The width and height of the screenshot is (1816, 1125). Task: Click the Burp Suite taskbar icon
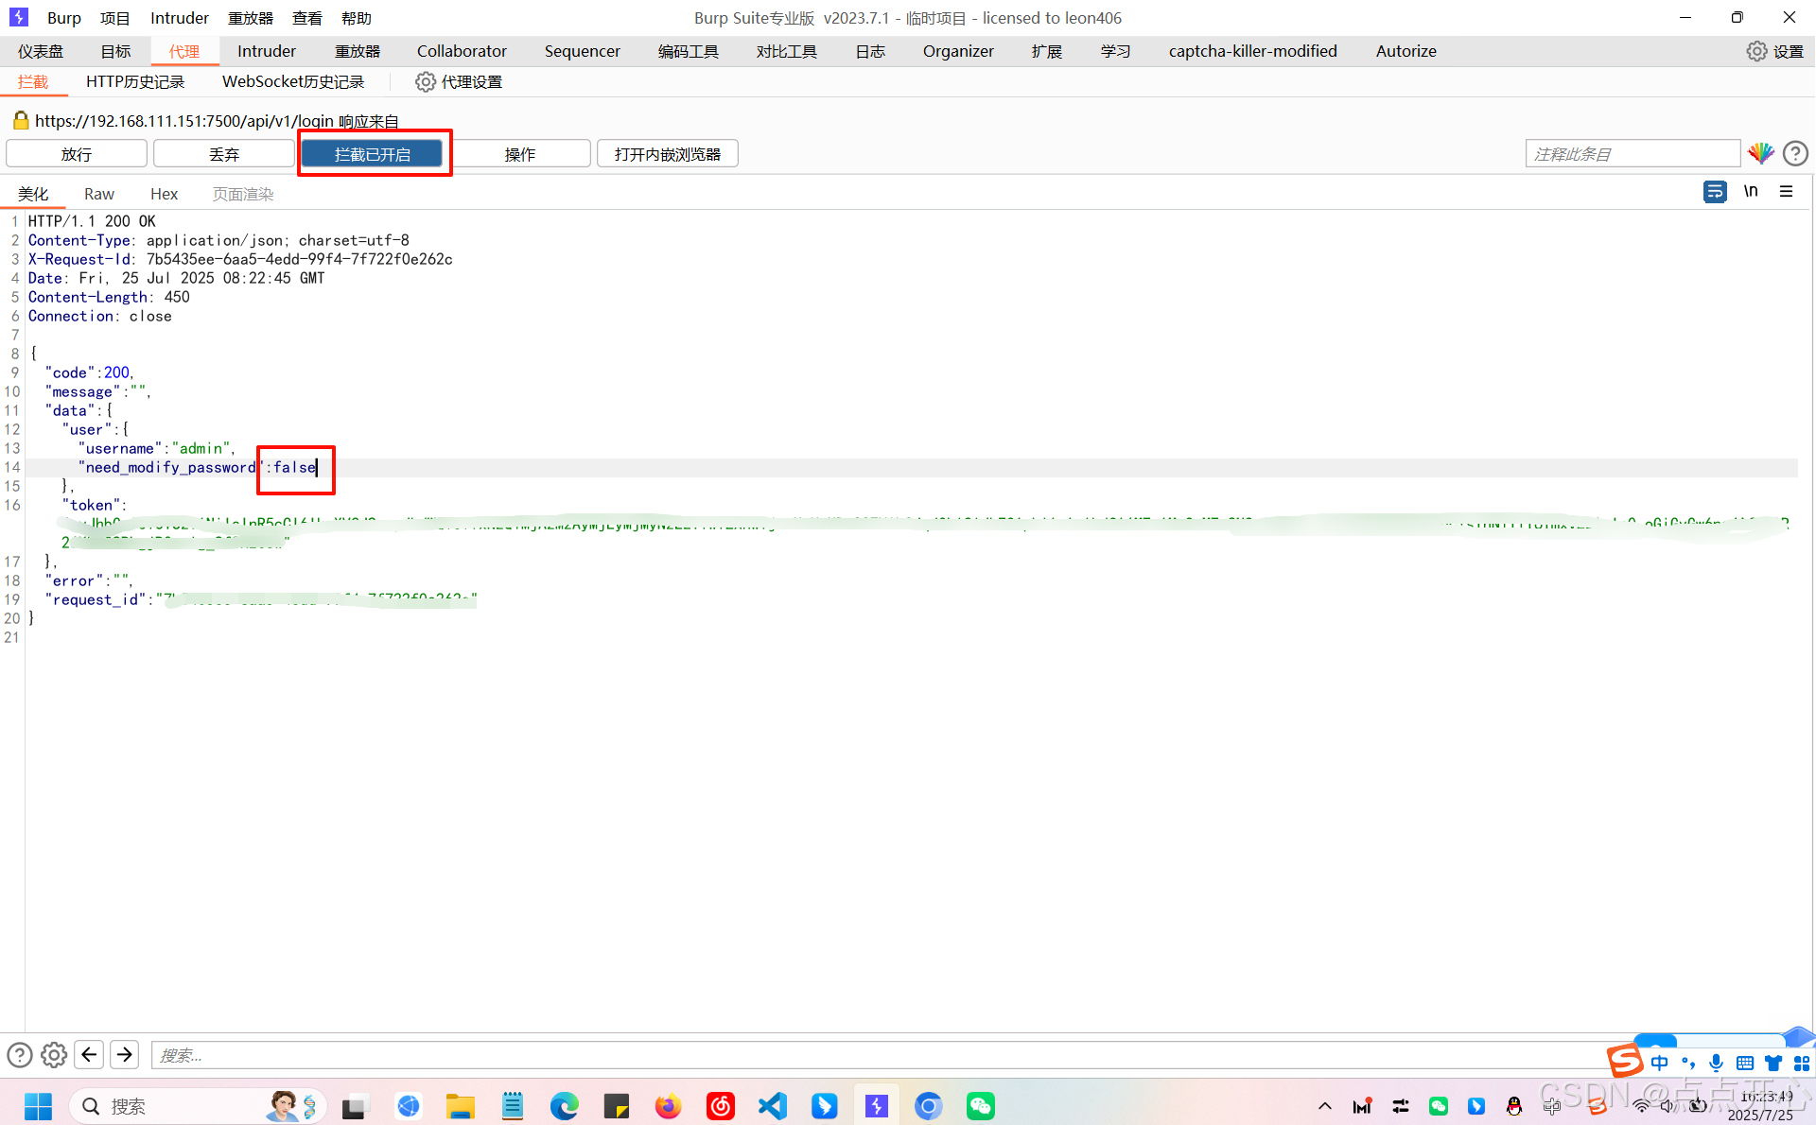coord(877,1105)
